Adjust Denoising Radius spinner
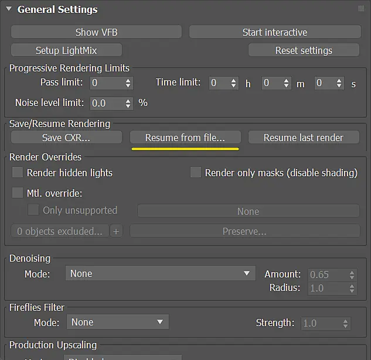The image size is (371, 360). [x=352, y=288]
